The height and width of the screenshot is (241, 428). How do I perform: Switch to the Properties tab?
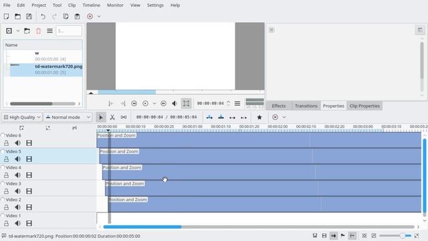point(333,106)
